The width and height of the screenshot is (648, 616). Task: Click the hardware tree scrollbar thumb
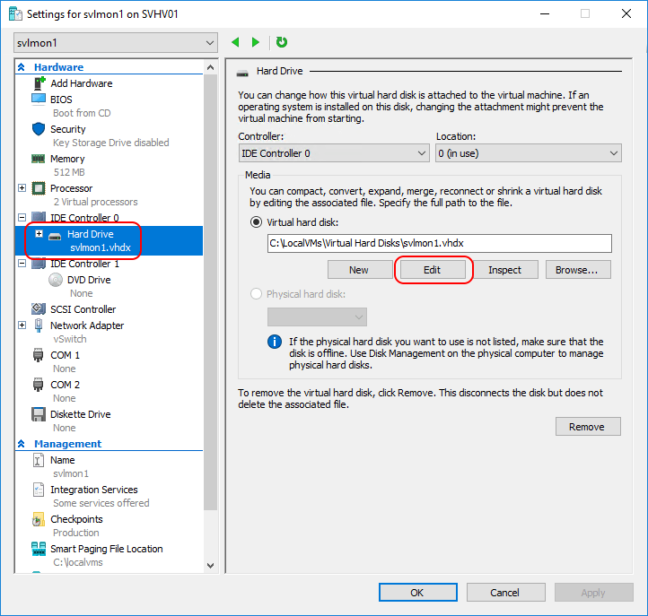click(x=210, y=292)
